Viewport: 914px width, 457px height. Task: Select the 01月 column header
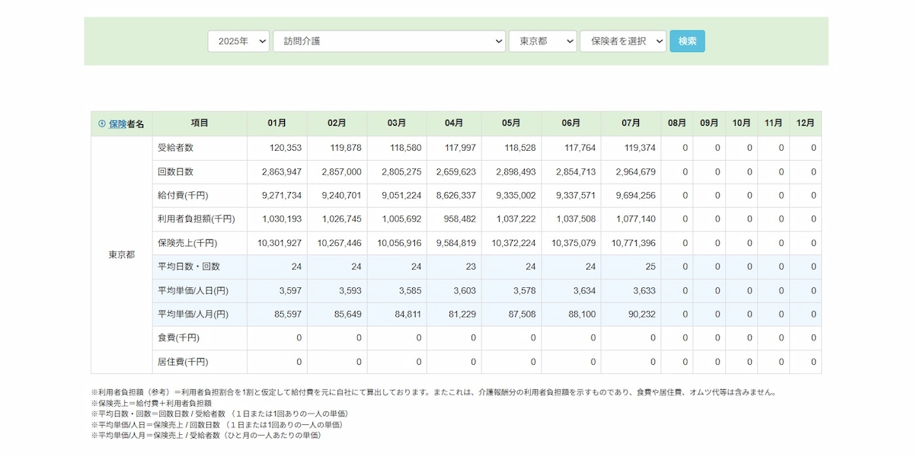click(276, 123)
